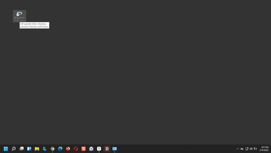Screen dimensions: 271x153
Task: Switch to the Typora T app
Action: point(99,149)
